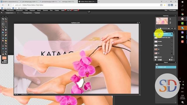
Task: Open the Файл menu
Action: [3, 10]
